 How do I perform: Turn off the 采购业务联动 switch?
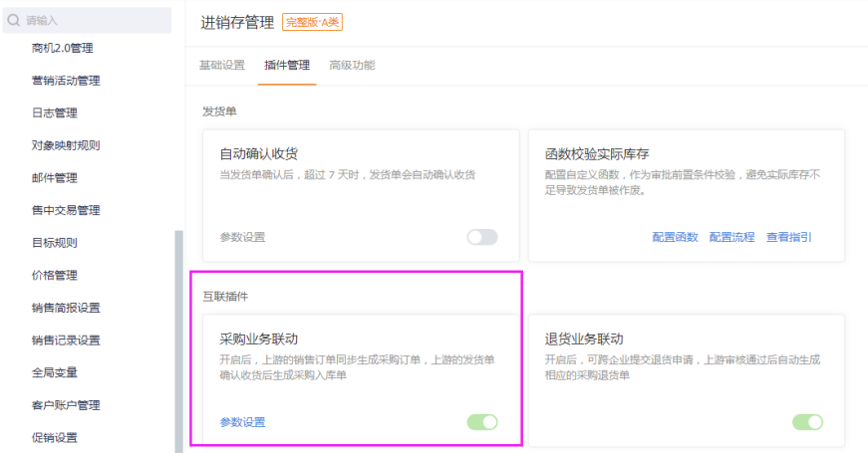click(x=482, y=422)
